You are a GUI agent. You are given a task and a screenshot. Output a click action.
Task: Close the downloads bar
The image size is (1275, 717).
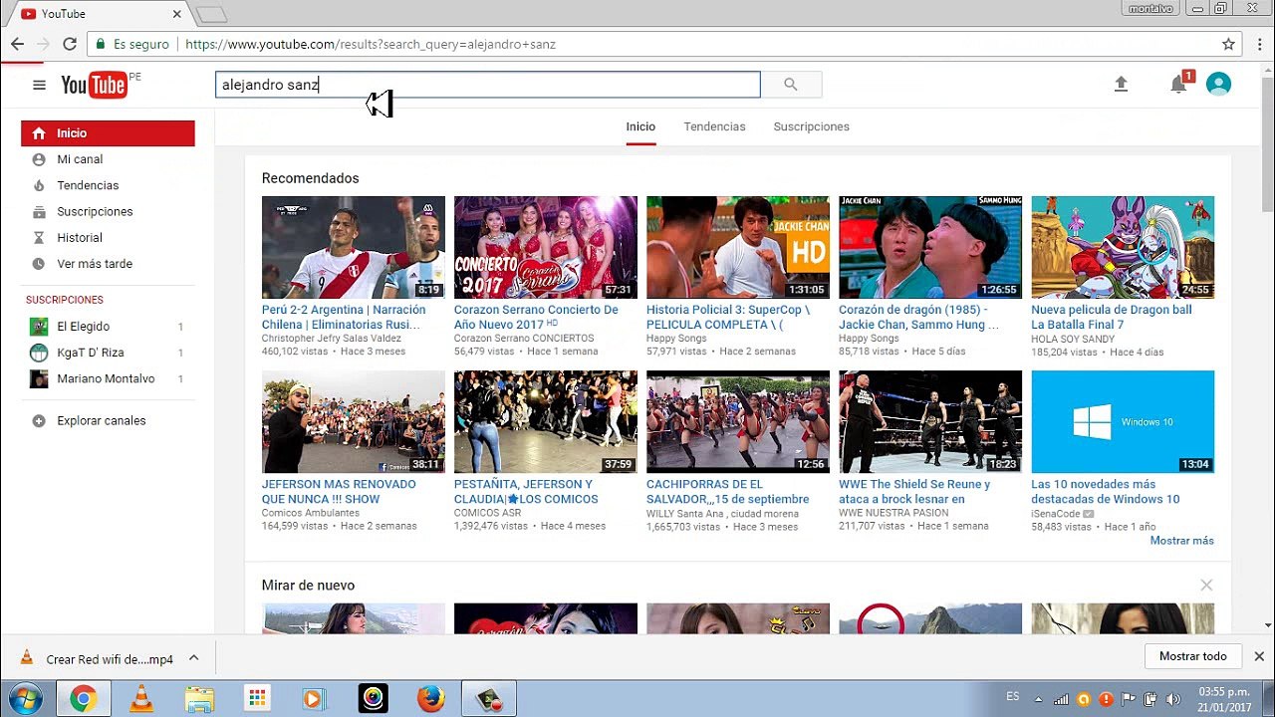(x=1259, y=656)
